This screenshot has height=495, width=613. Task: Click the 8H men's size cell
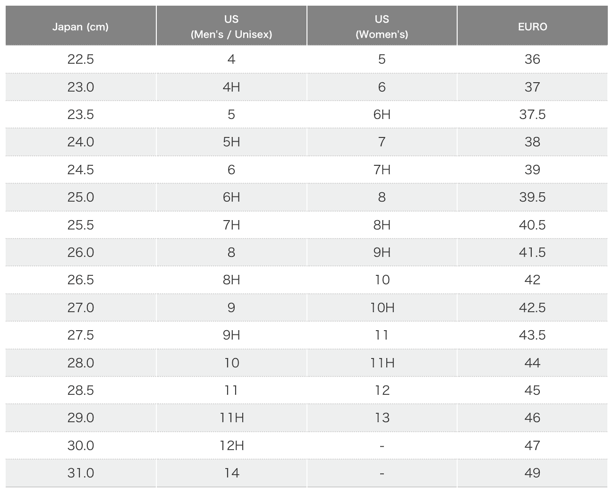231,280
